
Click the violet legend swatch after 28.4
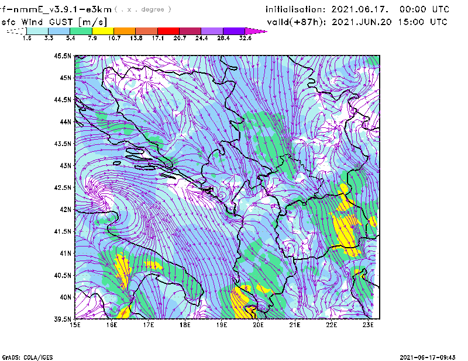point(234,31)
